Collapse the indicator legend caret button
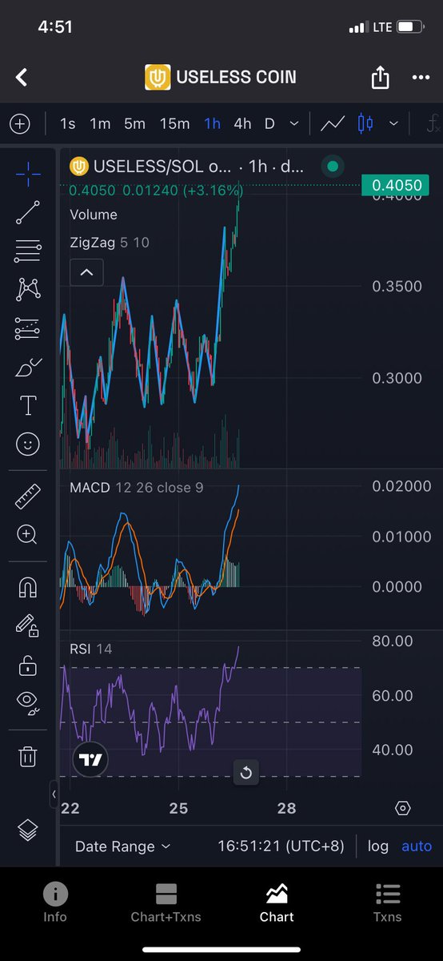This screenshot has width=443, height=961. [86, 272]
